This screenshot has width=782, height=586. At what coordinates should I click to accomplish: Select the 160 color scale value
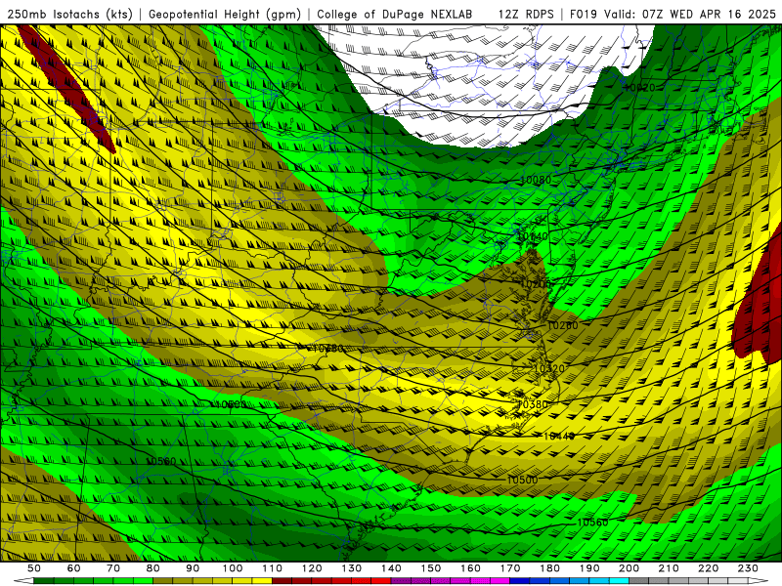[x=470, y=568]
